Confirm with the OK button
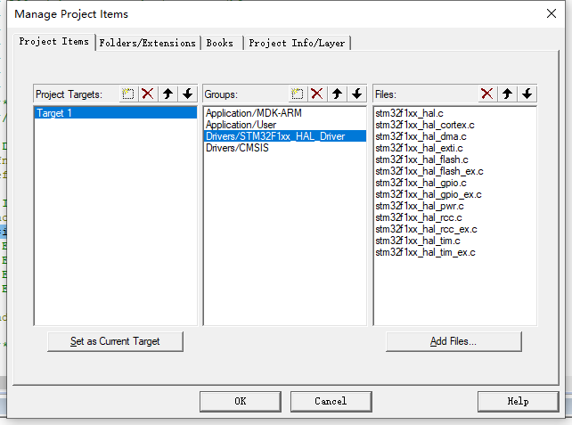572x425 pixels. pyautogui.click(x=241, y=402)
